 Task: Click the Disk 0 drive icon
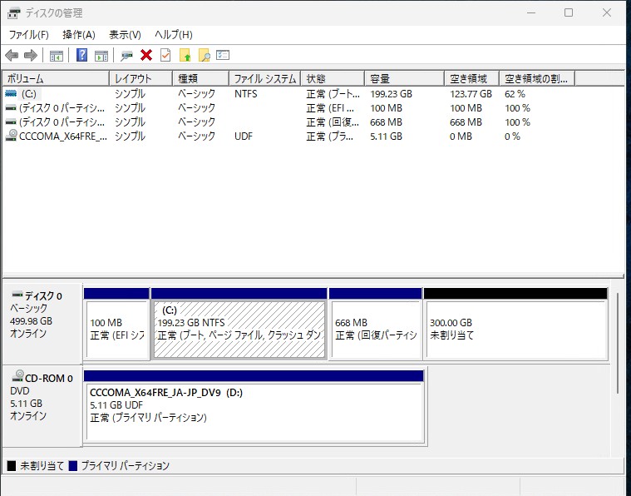[17, 294]
